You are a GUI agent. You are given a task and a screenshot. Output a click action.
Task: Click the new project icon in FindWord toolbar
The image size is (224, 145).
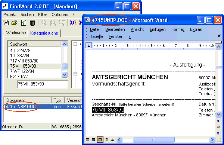point(6,23)
